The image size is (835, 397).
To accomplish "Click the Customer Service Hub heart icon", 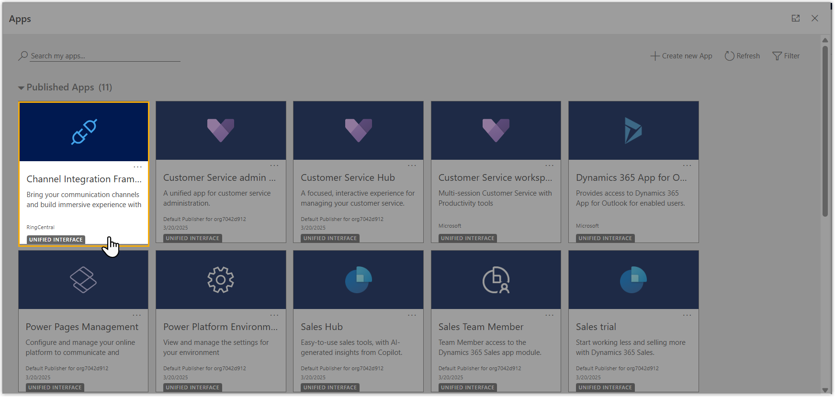I will click(x=358, y=130).
